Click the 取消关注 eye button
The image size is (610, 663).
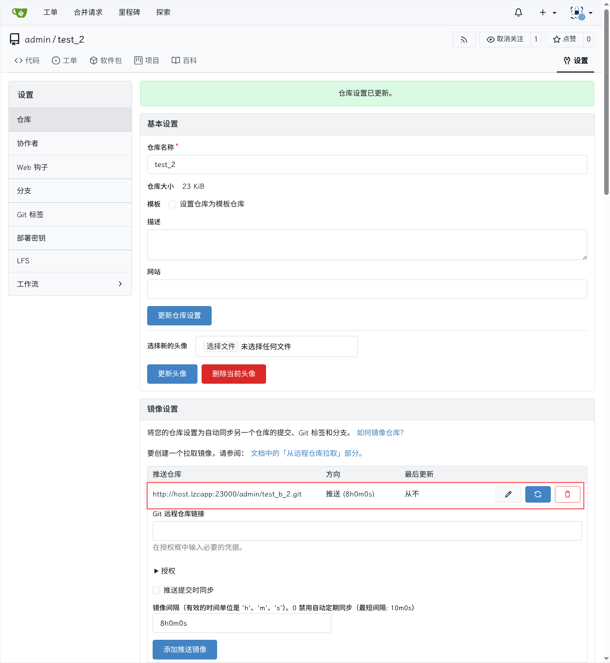pyautogui.click(x=505, y=40)
